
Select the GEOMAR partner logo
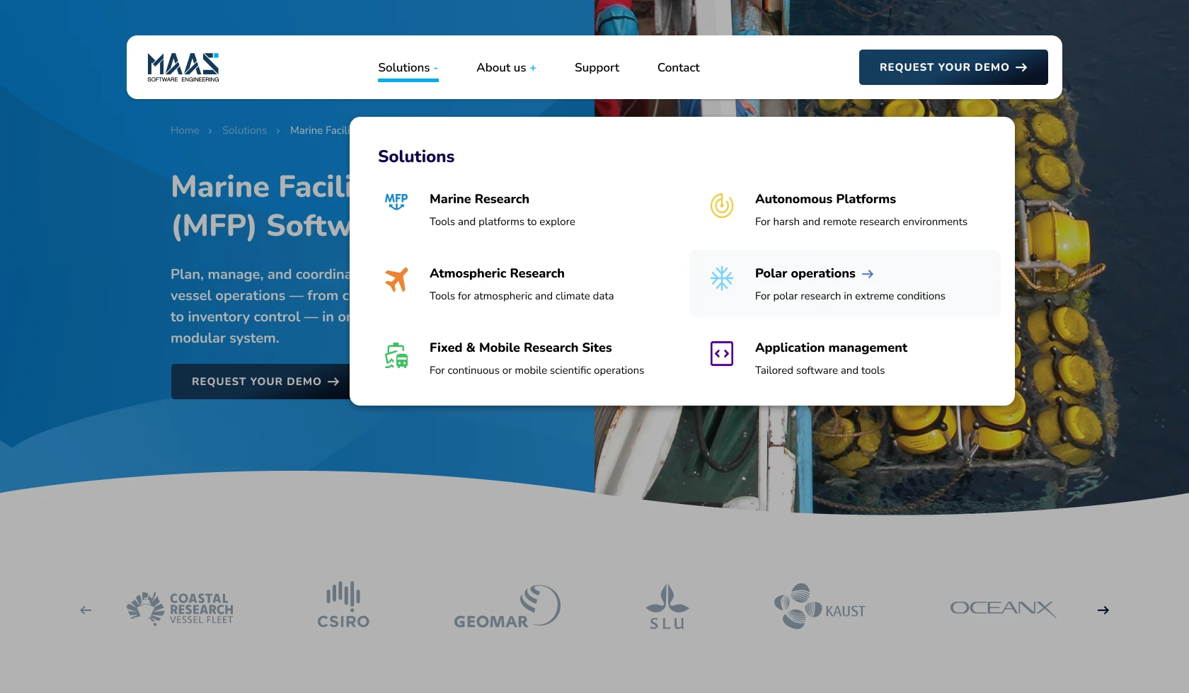tap(507, 607)
